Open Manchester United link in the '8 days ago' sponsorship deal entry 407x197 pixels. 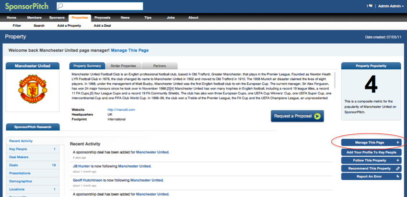click(152, 152)
